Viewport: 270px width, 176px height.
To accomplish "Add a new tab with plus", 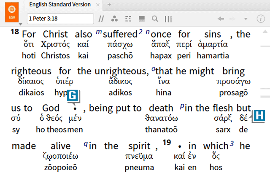I will 109,5.
